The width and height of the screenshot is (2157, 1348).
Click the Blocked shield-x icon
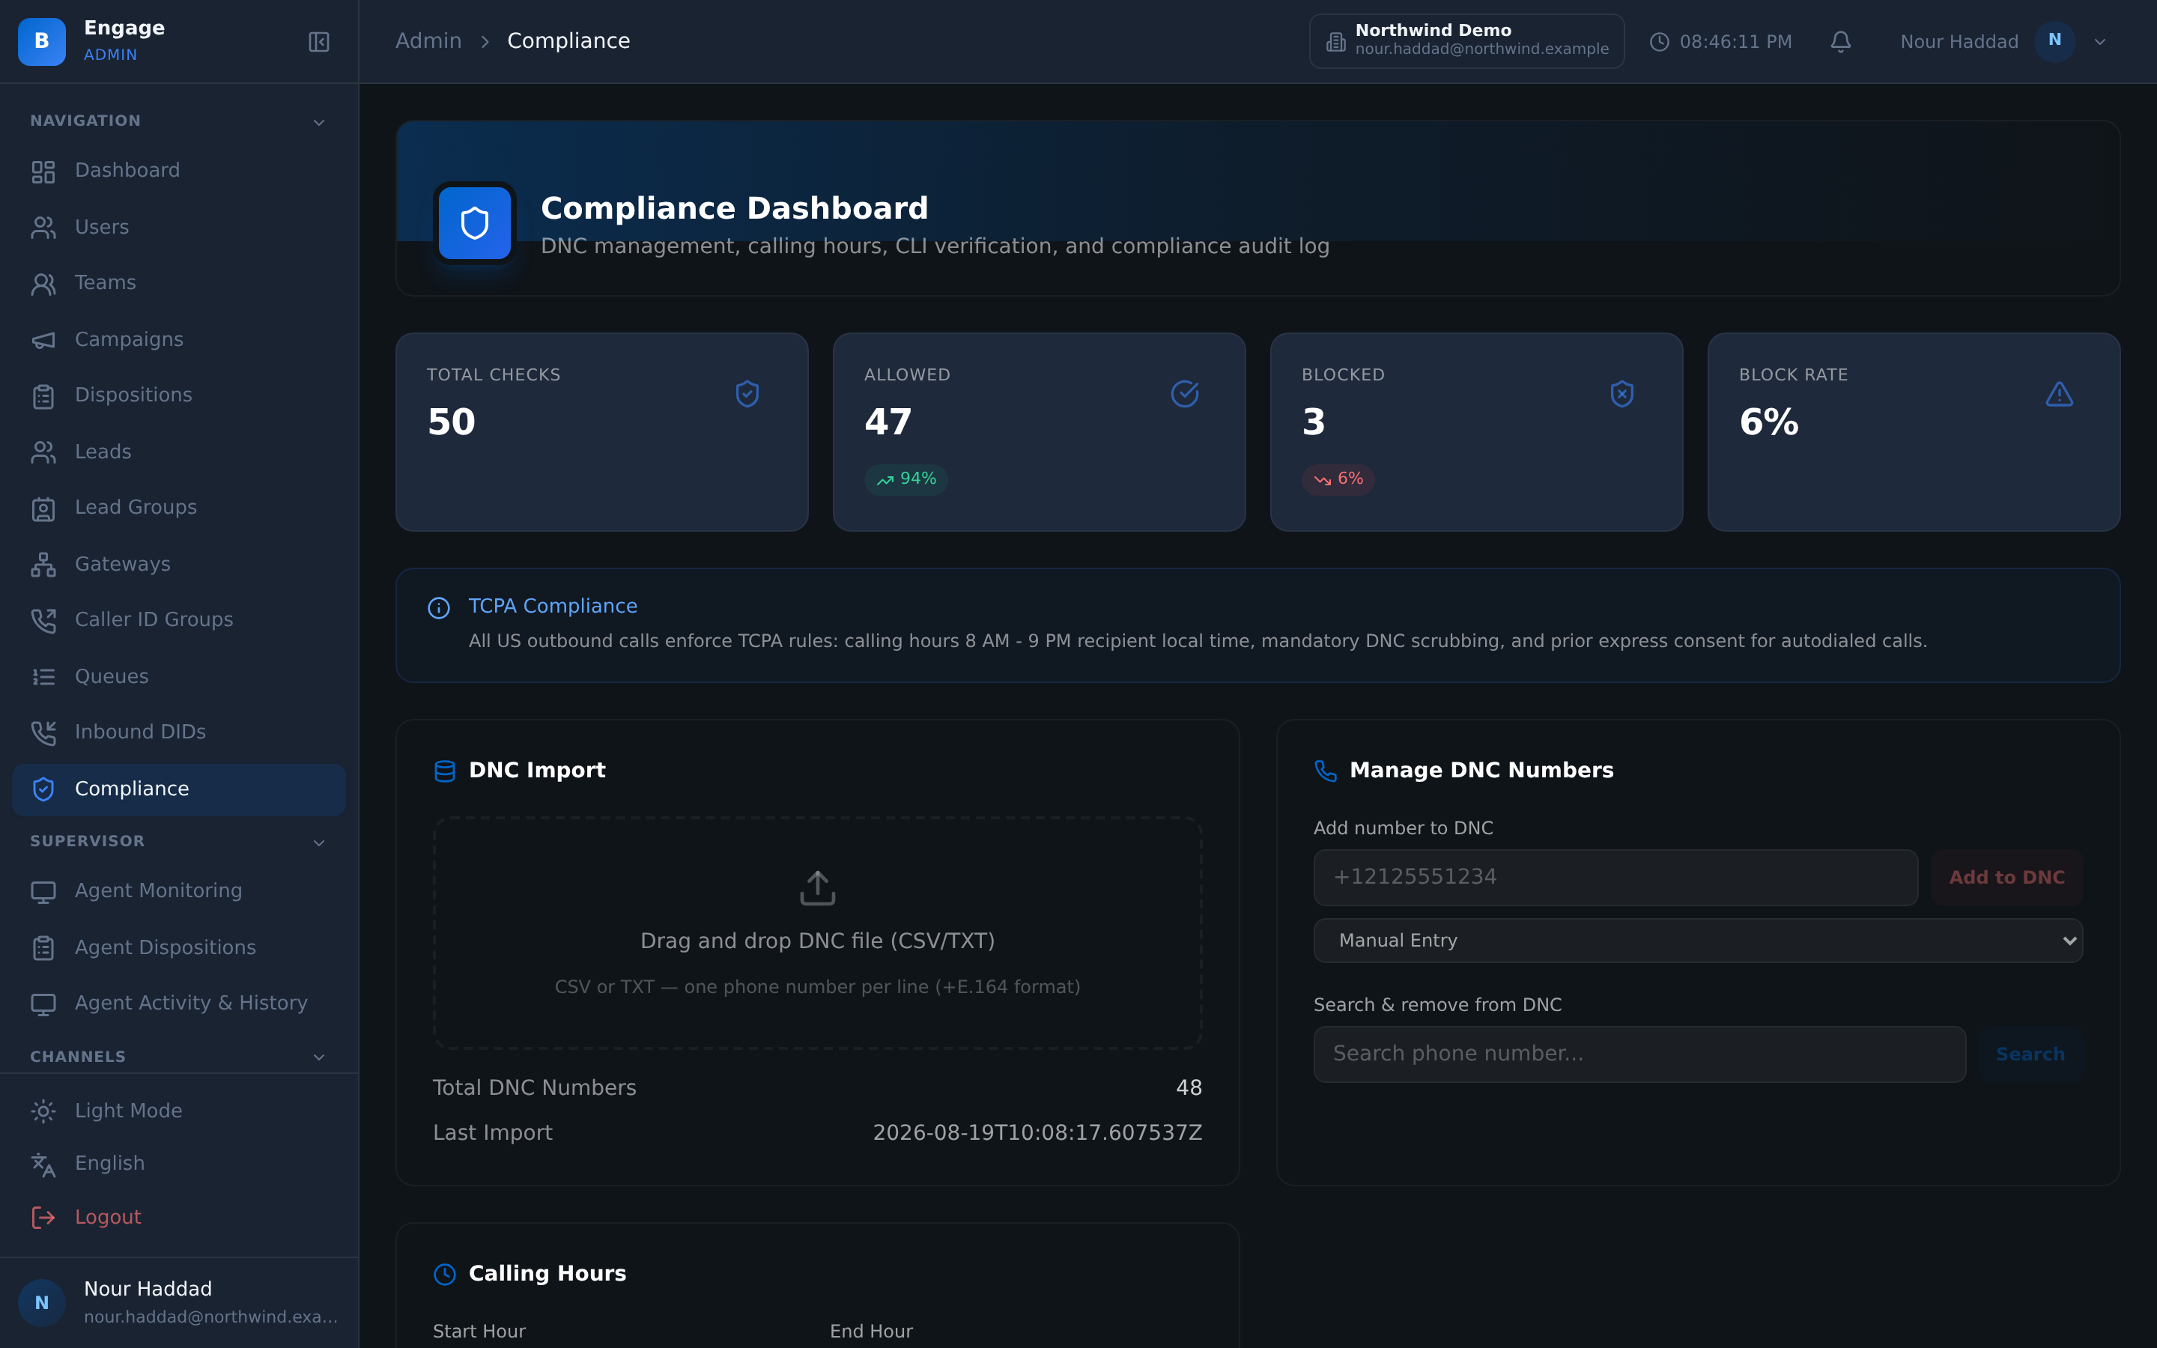(x=1622, y=394)
